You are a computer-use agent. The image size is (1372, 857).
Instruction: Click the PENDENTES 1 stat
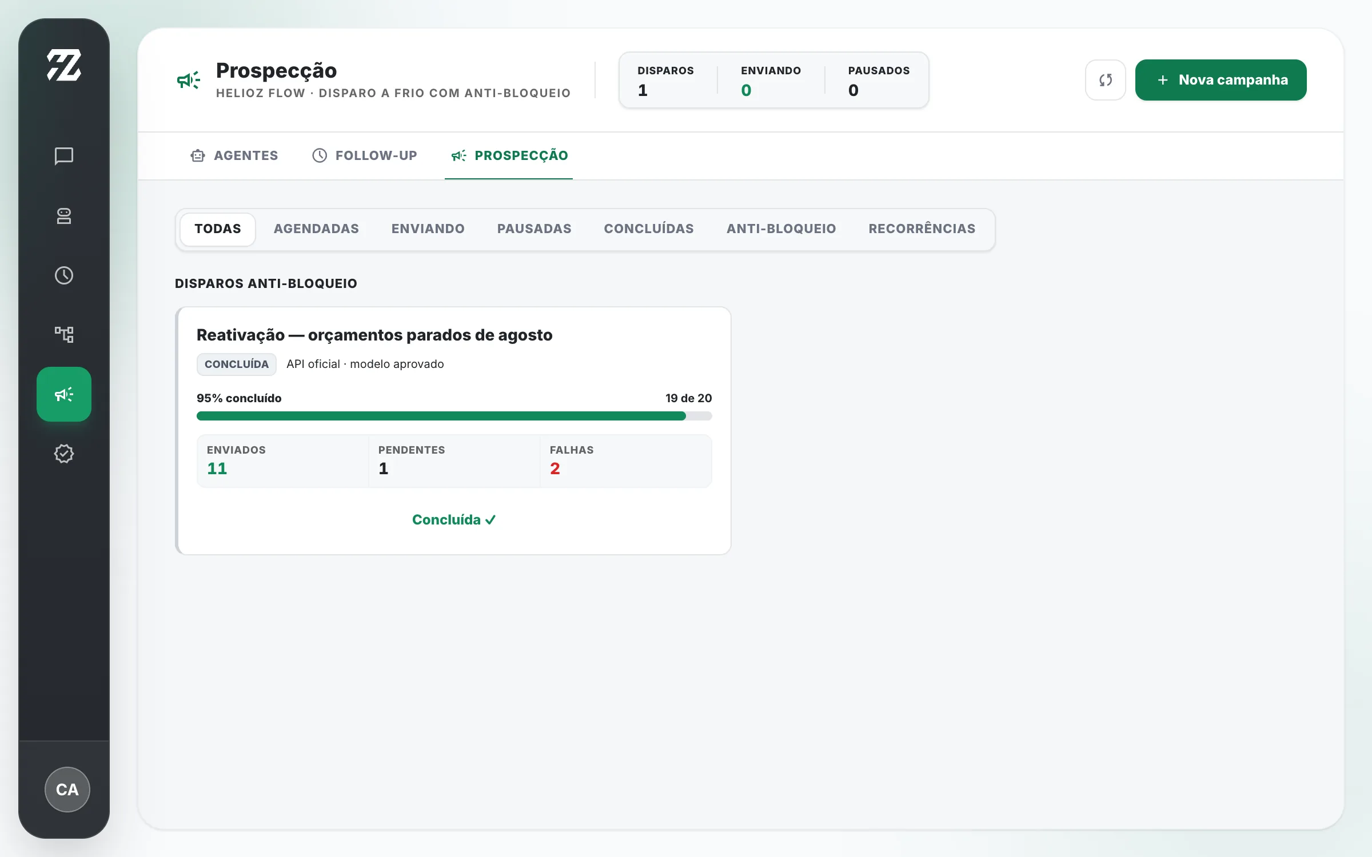[x=454, y=461]
